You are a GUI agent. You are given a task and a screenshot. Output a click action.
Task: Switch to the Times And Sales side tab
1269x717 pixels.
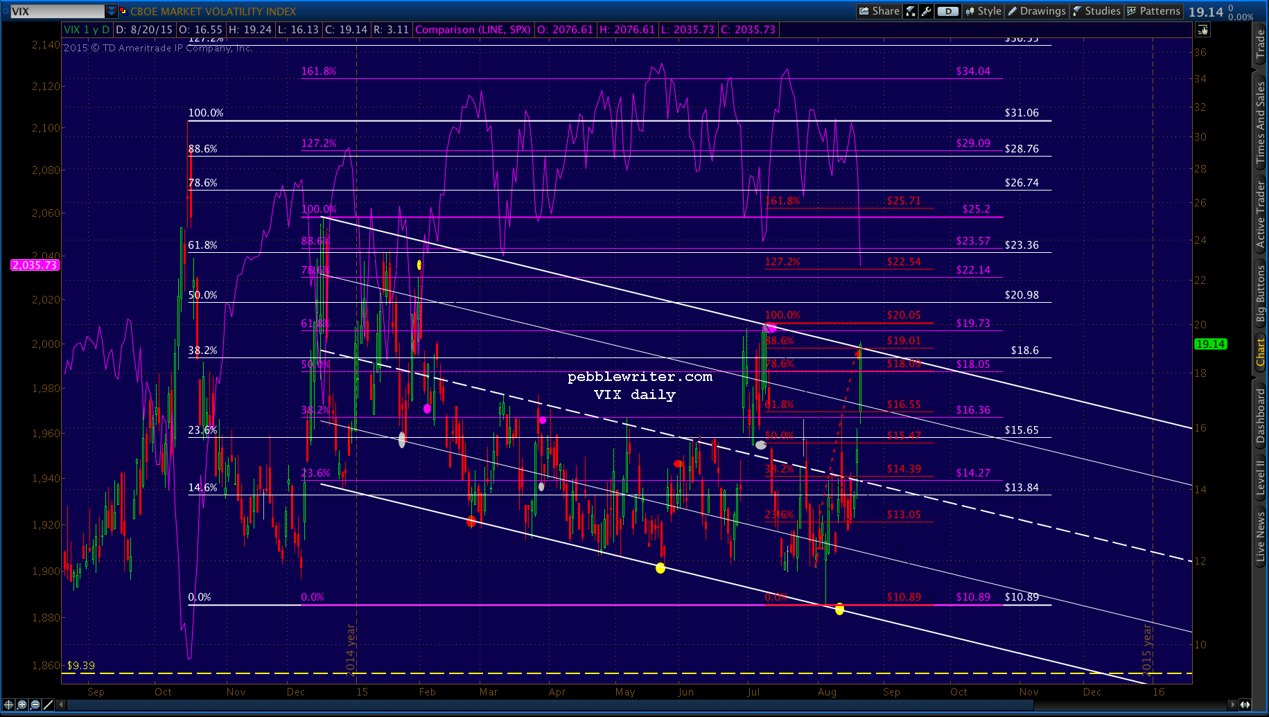point(1261,122)
